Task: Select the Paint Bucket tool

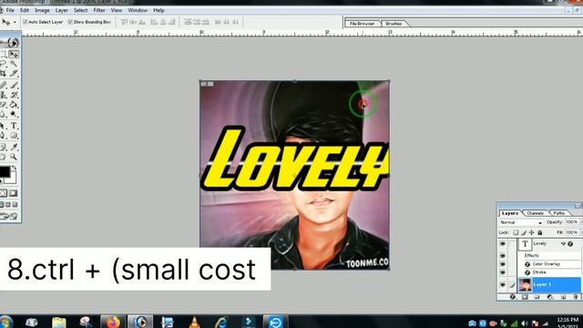Action: 15,105
